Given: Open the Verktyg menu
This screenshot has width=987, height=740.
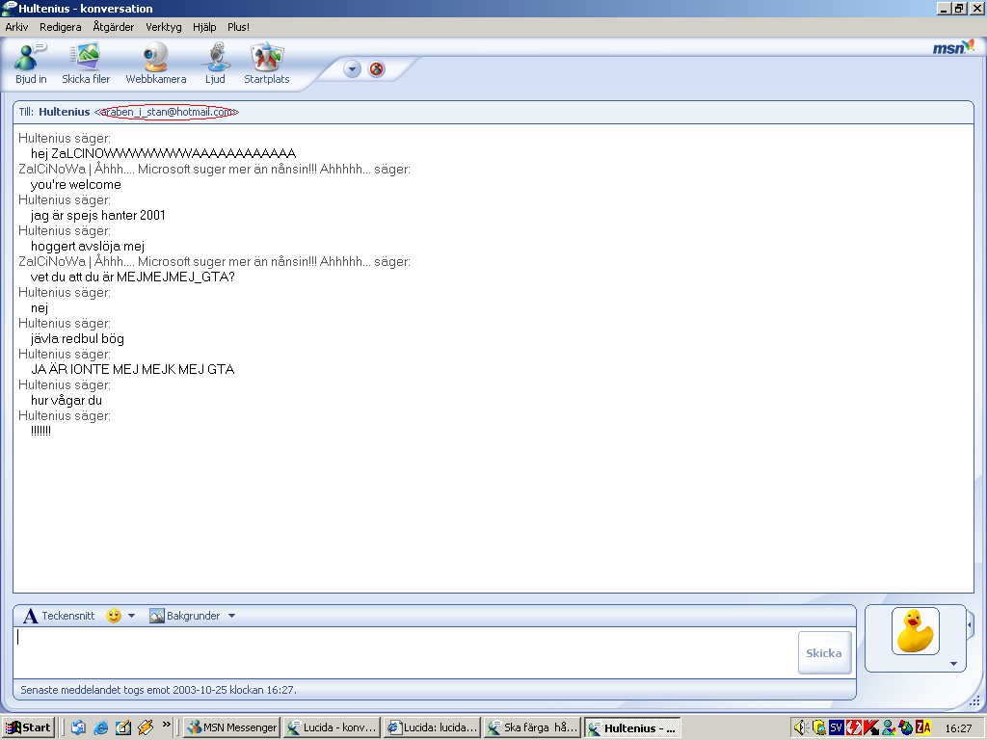Looking at the screenshot, I should (164, 27).
